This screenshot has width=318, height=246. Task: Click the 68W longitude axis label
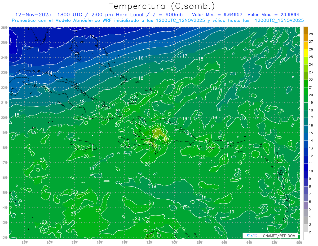click(x=199, y=242)
